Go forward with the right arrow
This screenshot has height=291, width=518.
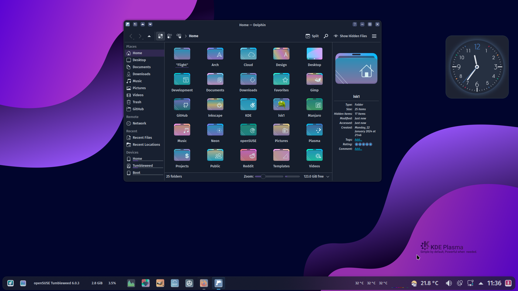140,36
